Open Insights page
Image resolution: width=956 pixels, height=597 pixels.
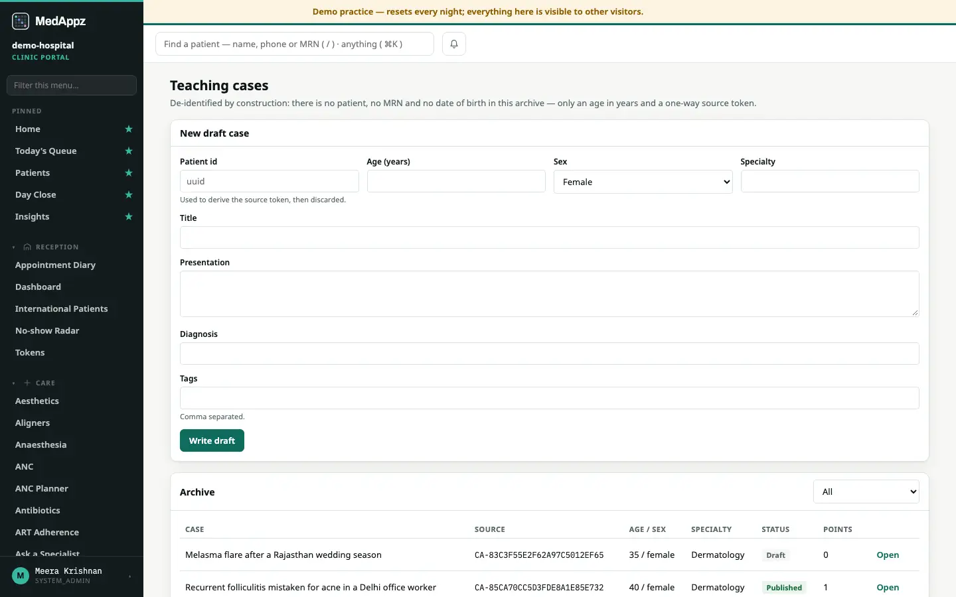(x=33, y=217)
